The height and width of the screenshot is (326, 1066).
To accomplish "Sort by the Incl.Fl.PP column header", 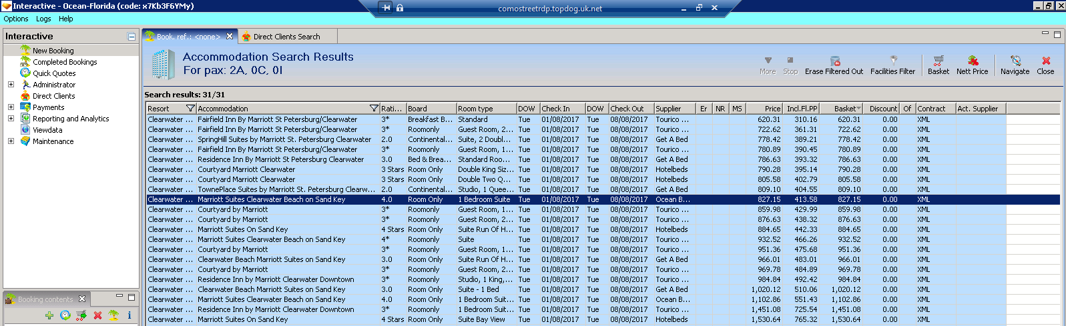I will (x=802, y=108).
